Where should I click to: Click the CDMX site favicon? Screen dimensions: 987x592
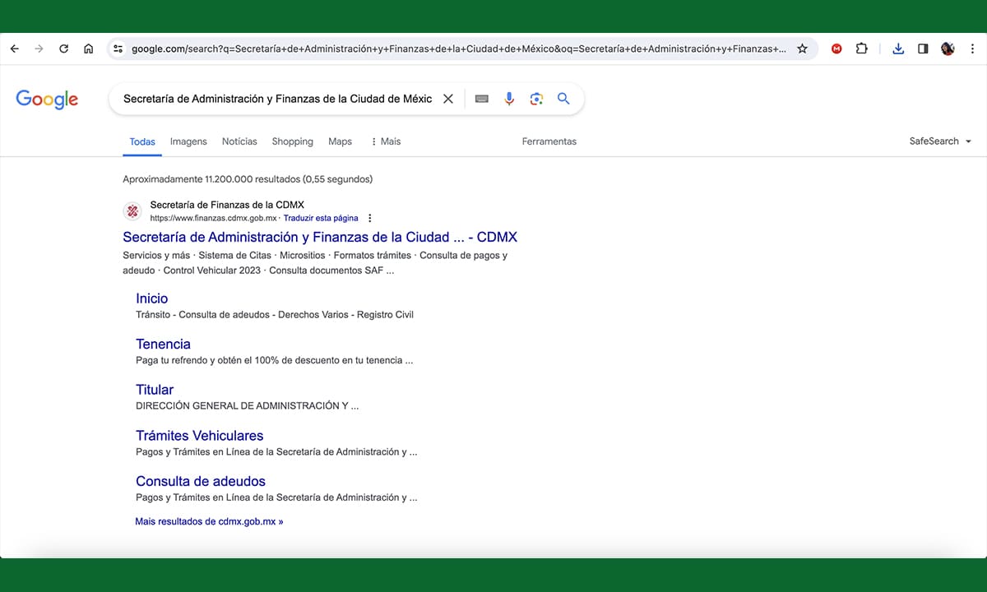[x=132, y=211]
